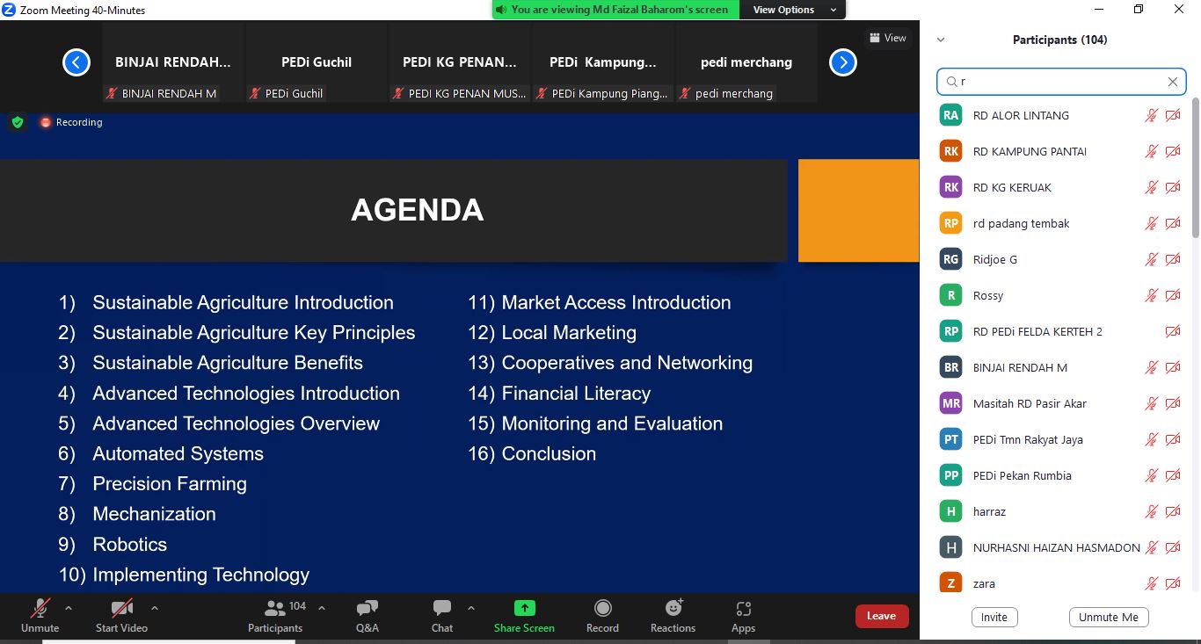Click RD ALOR LINTANG's camera-off icon
Viewport: 1201px width, 644px height.
[x=1173, y=115]
